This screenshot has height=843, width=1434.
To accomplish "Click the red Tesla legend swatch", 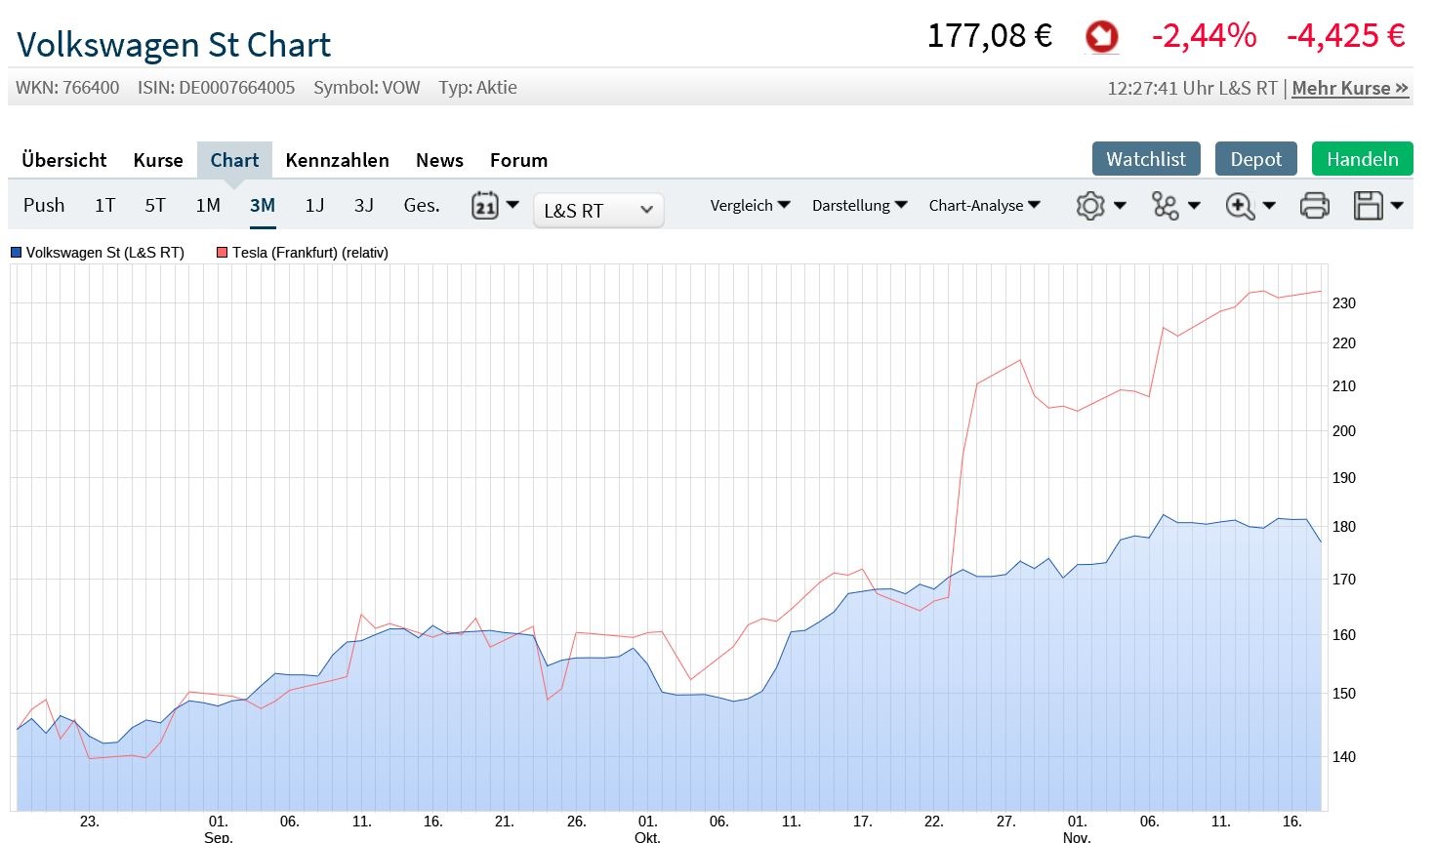I will (222, 253).
